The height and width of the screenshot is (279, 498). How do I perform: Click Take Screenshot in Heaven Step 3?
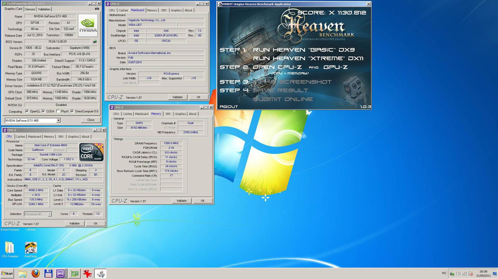tap(292, 82)
